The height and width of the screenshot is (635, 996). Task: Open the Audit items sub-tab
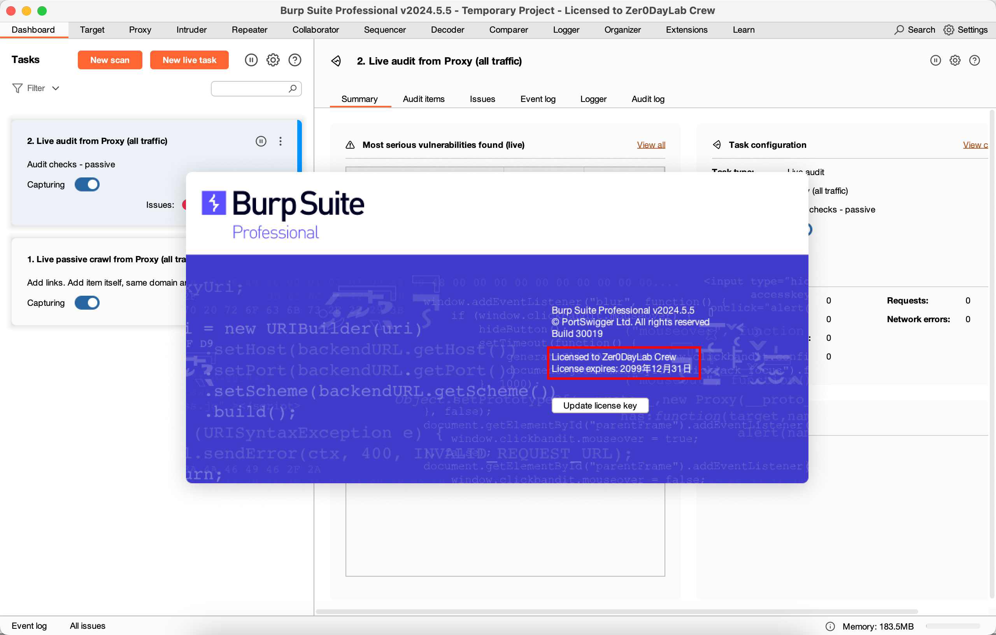pos(424,99)
